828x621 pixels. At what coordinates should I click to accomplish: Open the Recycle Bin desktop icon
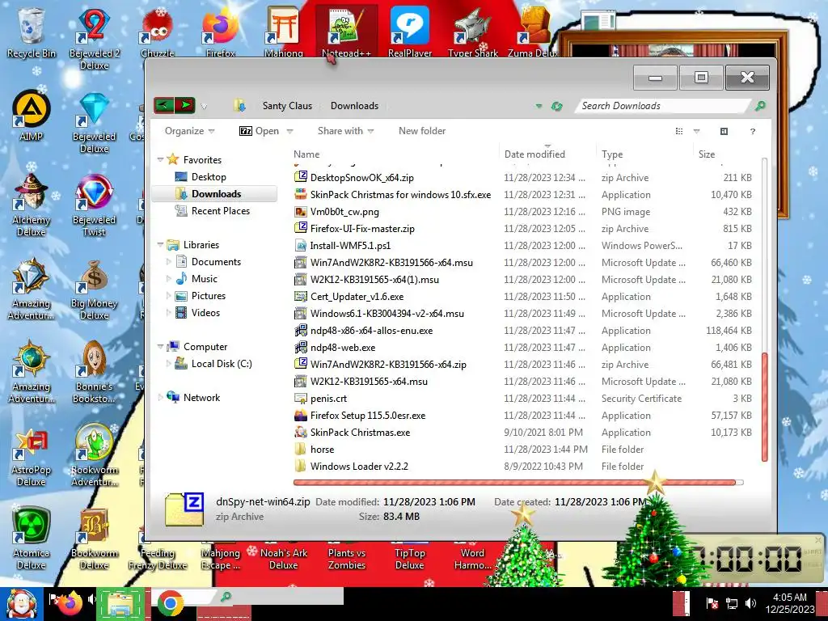[31, 32]
